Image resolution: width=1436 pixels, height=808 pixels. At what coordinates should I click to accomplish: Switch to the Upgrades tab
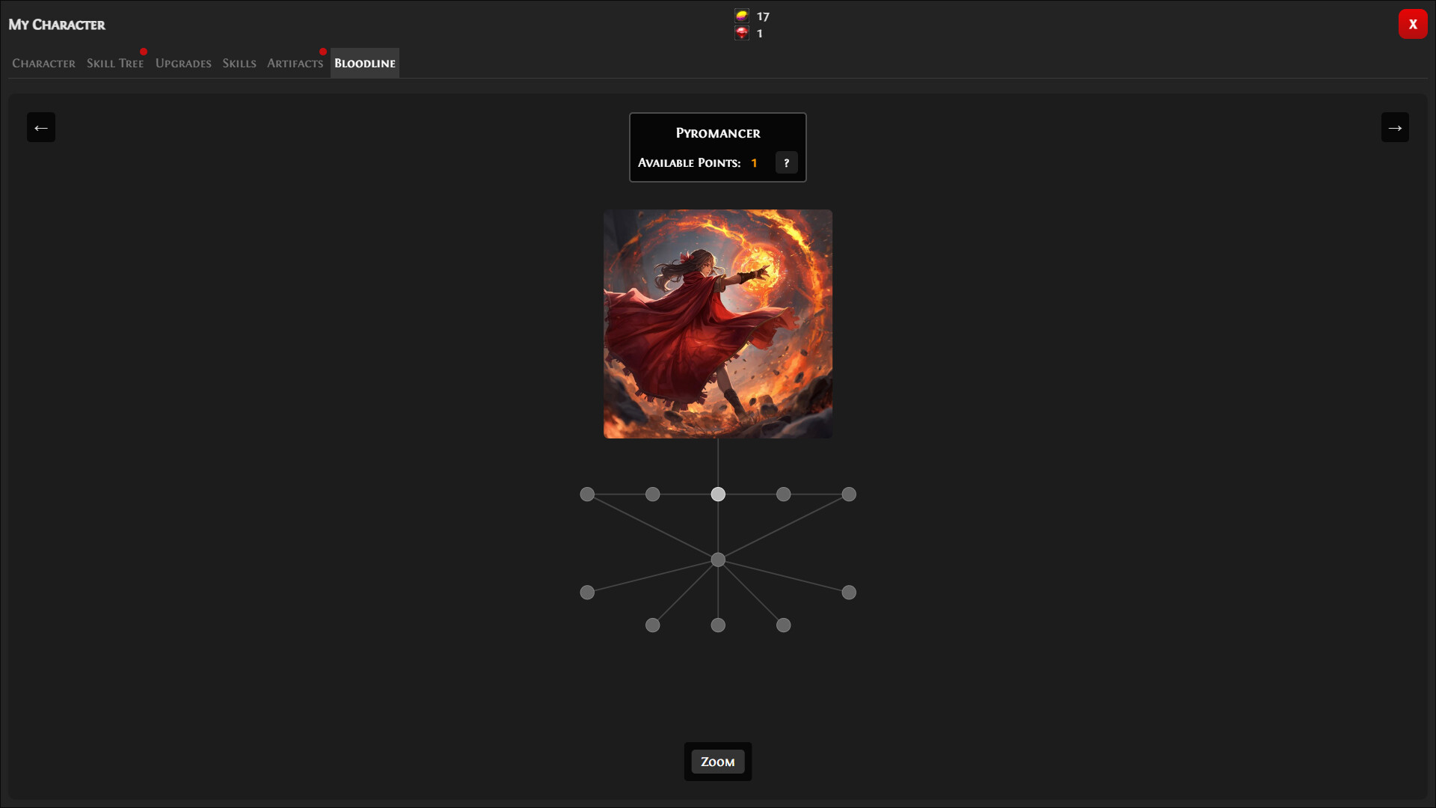(x=183, y=64)
